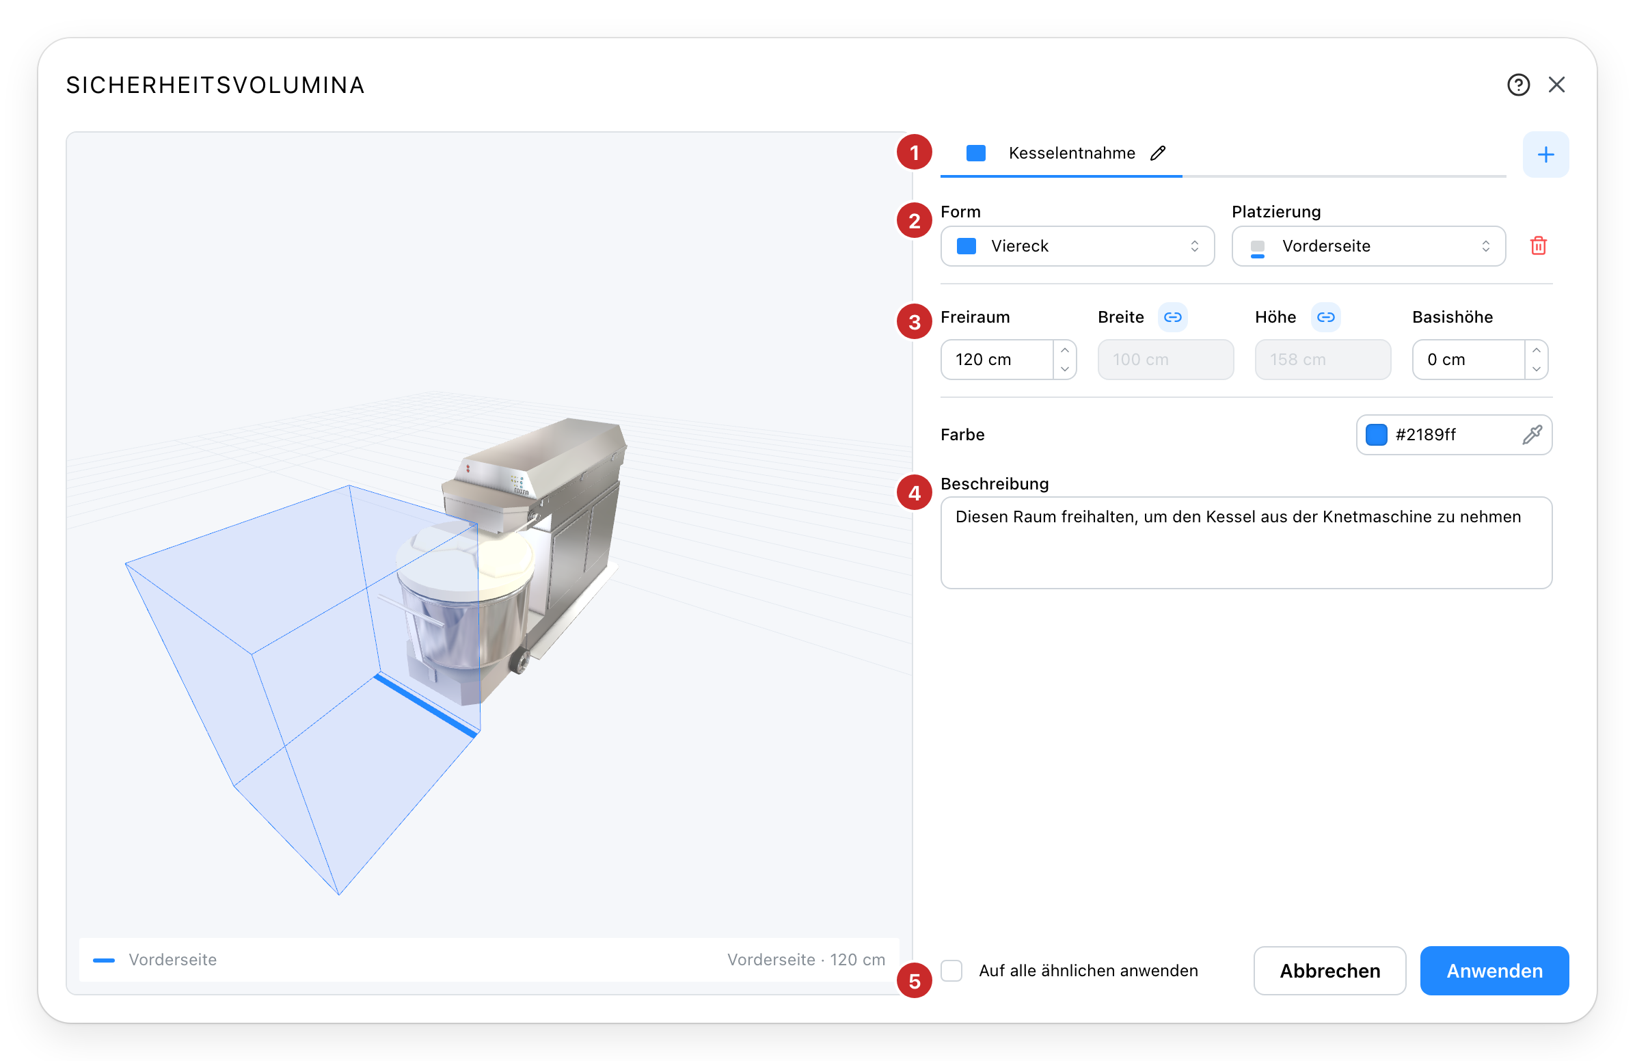Delete the shape with the red trash icon

1538,246
